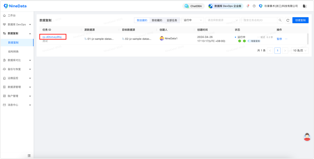Viewport: 314px width, 159px height.
Task: Click the 数据复制 group icon
Action: (x=4, y=34)
